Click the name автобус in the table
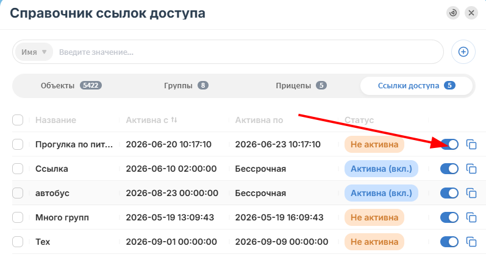The image size is (486, 274). pyautogui.click(x=52, y=193)
